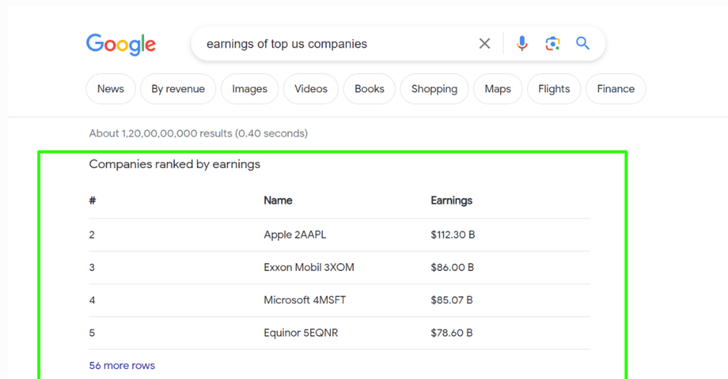Screen dimensions: 728x379
Task: Select the By revenue filter chip
Action: 177,89
